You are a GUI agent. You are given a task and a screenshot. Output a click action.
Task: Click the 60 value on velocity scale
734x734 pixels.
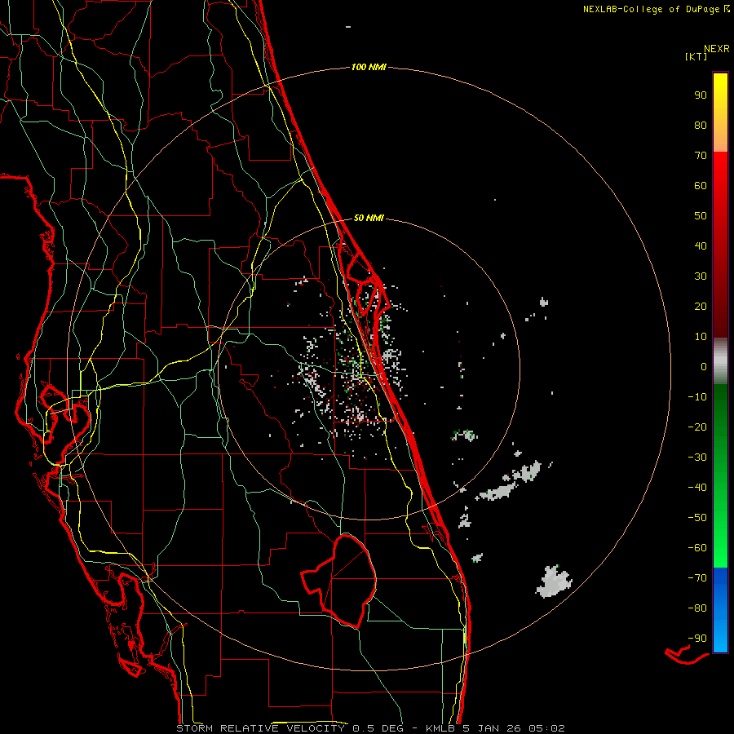click(701, 186)
